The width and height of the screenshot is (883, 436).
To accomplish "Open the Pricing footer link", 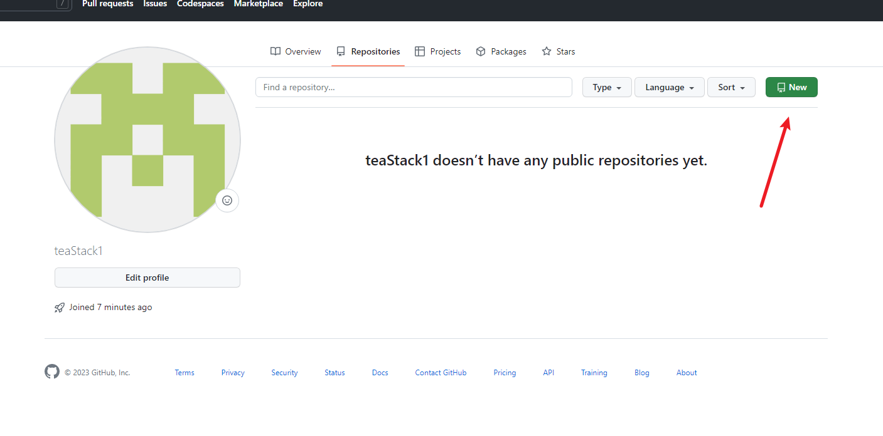I will point(505,373).
